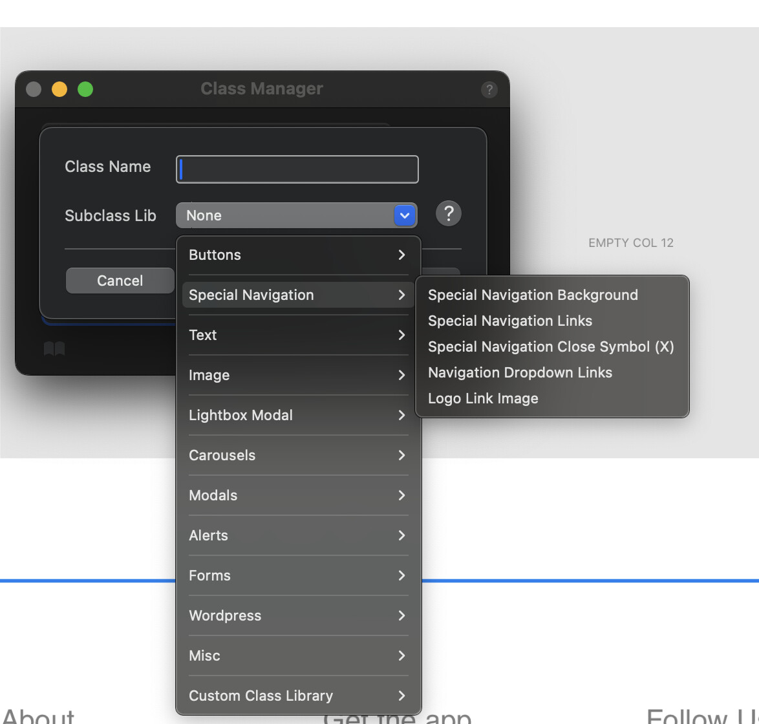The width and height of the screenshot is (759, 724).
Task: Click the round question mark help icon beside Subclass Lib
Action: (x=449, y=213)
